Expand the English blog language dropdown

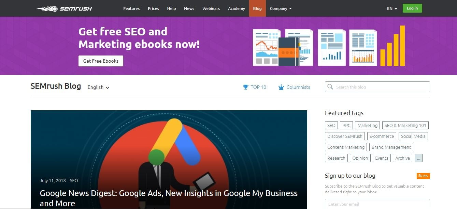(x=98, y=87)
